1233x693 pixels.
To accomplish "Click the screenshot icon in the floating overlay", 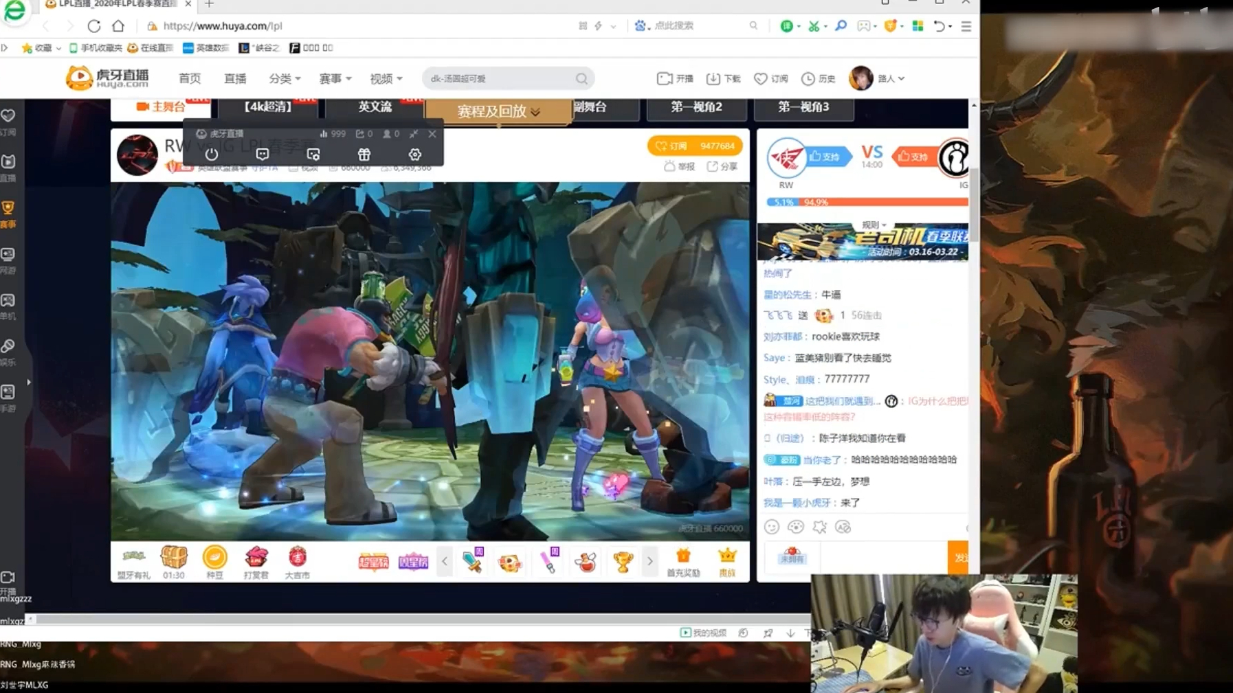I will [x=313, y=155].
